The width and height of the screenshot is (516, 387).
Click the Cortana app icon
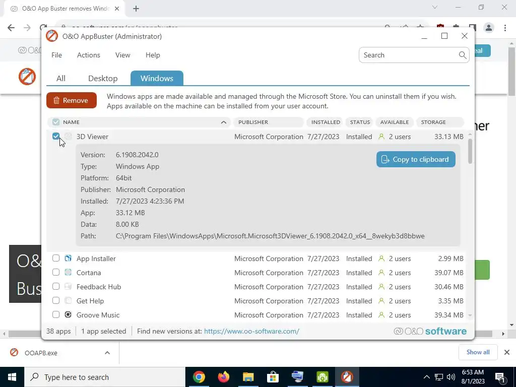[68, 273]
